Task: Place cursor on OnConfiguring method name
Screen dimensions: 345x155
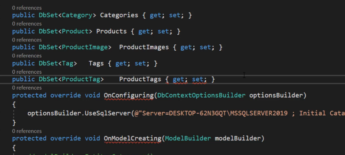Action: (x=129, y=96)
